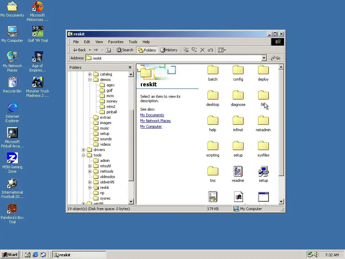
Task: Open the Edit menu
Action: (87, 42)
